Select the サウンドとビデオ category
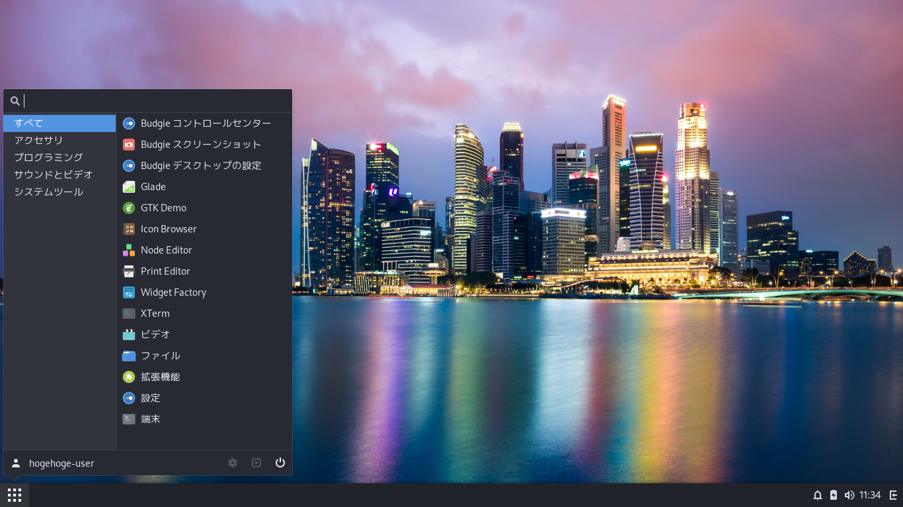The image size is (903, 507). (x=59, y=175)
